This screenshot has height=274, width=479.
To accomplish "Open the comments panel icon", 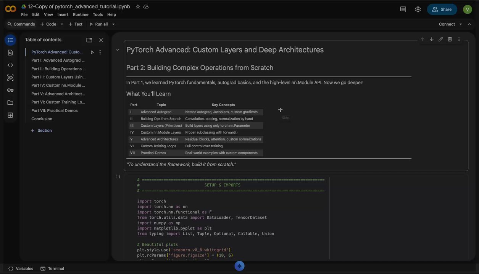I will point(403,9).
